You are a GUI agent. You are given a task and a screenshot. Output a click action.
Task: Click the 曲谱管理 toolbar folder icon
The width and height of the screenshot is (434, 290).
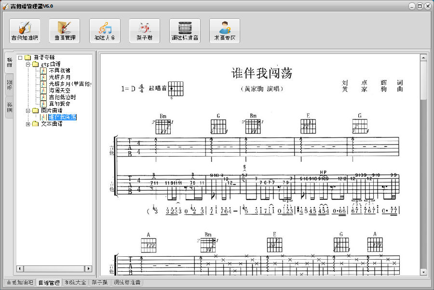(x=65, y=31)
